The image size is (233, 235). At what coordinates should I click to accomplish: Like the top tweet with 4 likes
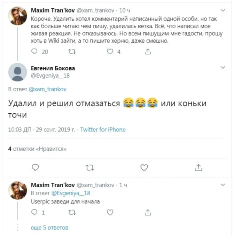(x=110, y=52)
